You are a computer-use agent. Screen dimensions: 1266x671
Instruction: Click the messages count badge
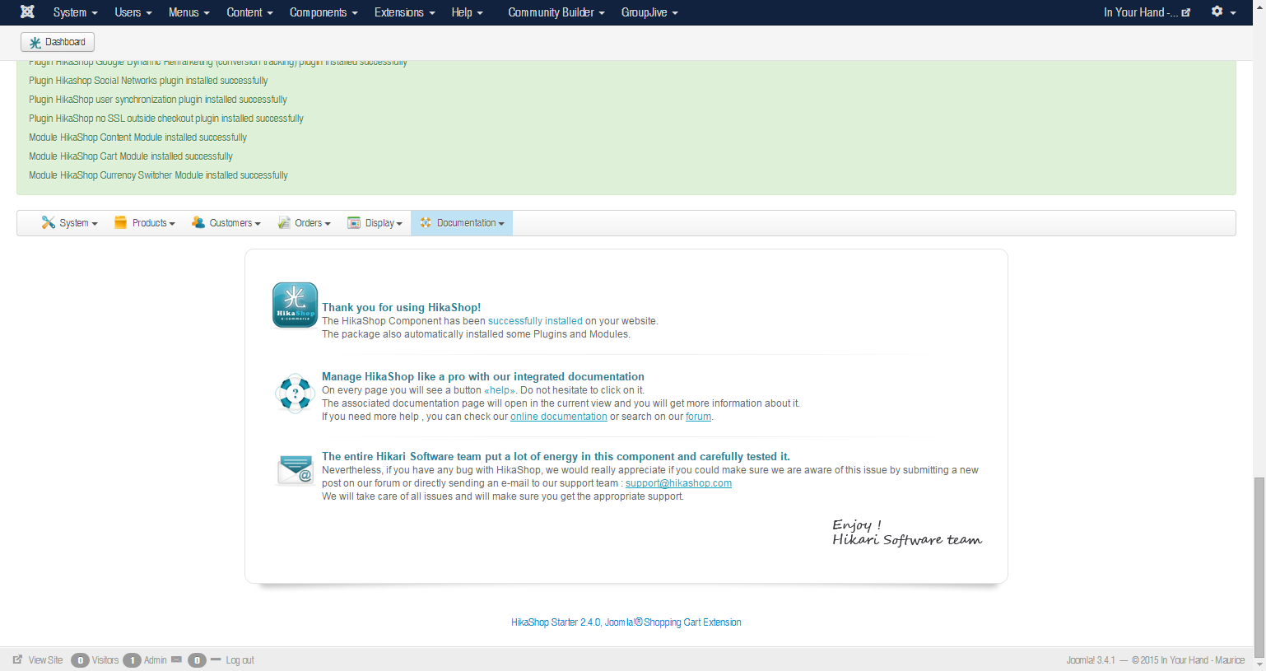[x=197, y=660]
